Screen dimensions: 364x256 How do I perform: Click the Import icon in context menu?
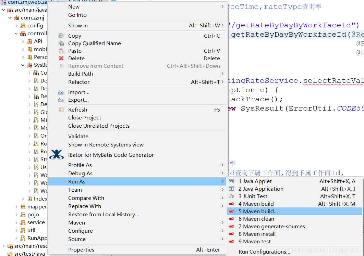[61, 92]
